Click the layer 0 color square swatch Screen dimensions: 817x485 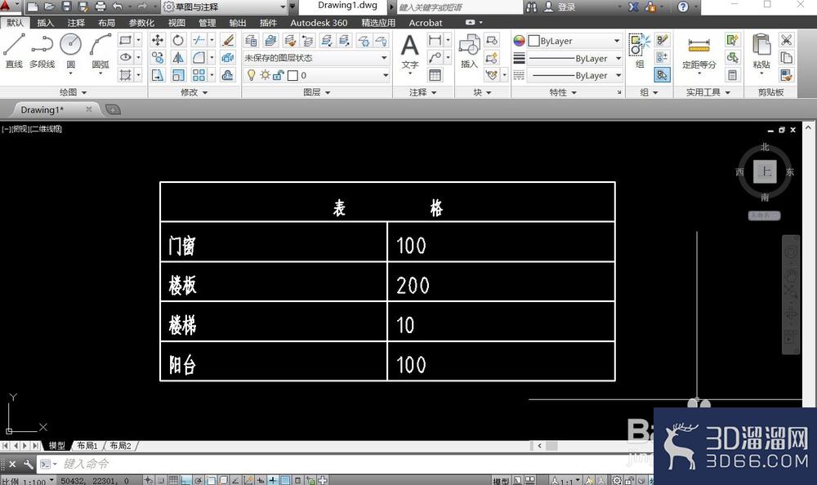(x=292, y=76)
